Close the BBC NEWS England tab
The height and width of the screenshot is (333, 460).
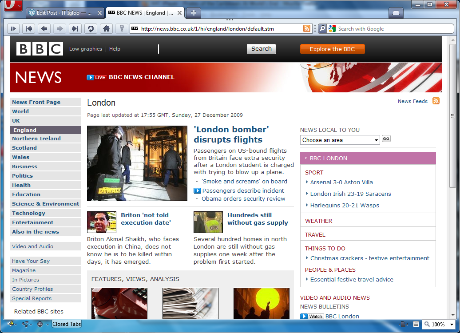179,13
